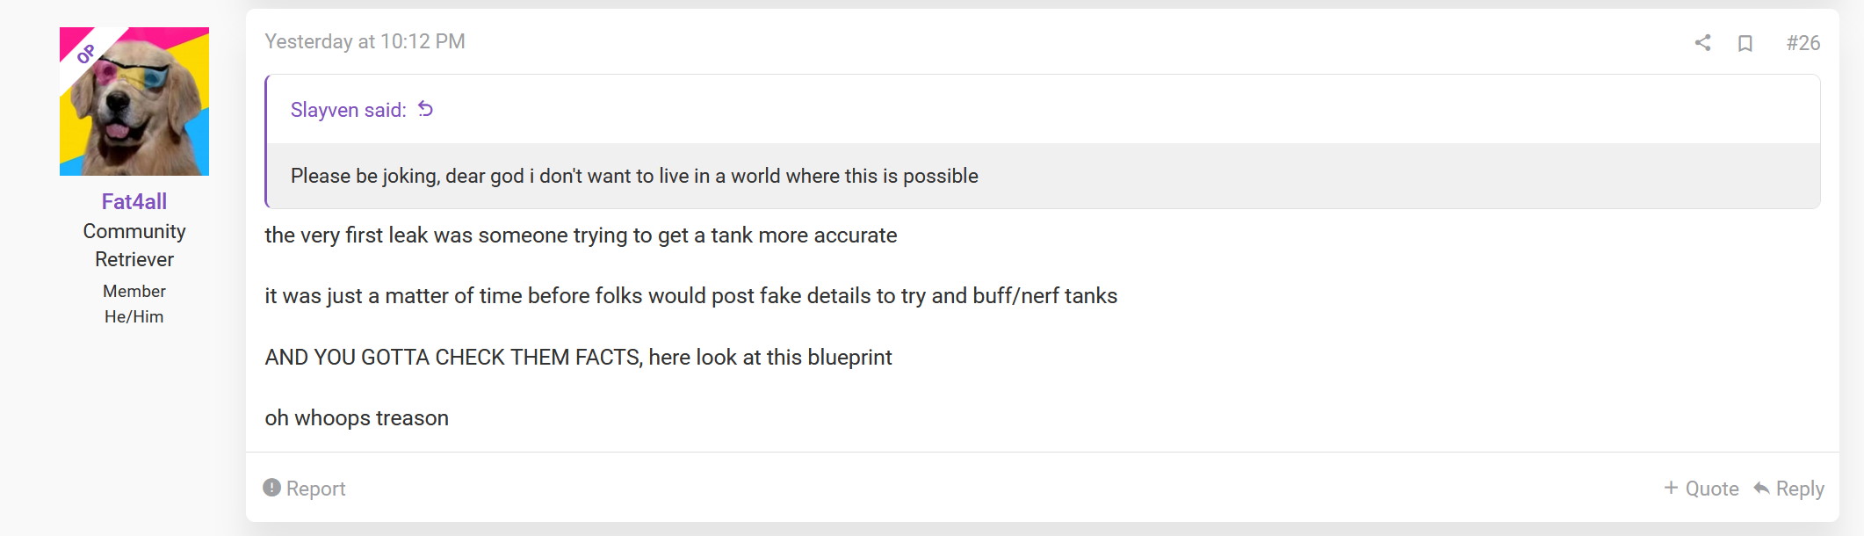Bookmark this post with the bookmark icon
The image size is (1864, 536).
[1745, 43]
